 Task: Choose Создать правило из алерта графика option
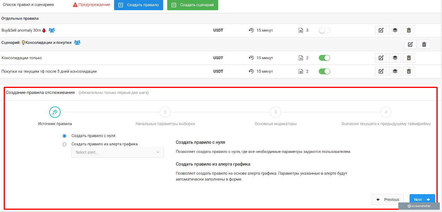[64, 144]
